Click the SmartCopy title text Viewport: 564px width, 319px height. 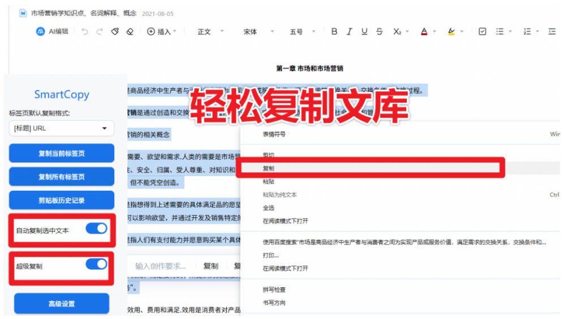[62, 94]
